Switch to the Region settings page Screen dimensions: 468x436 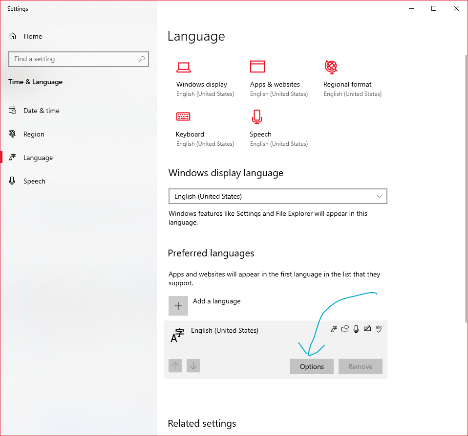point(33,134)
